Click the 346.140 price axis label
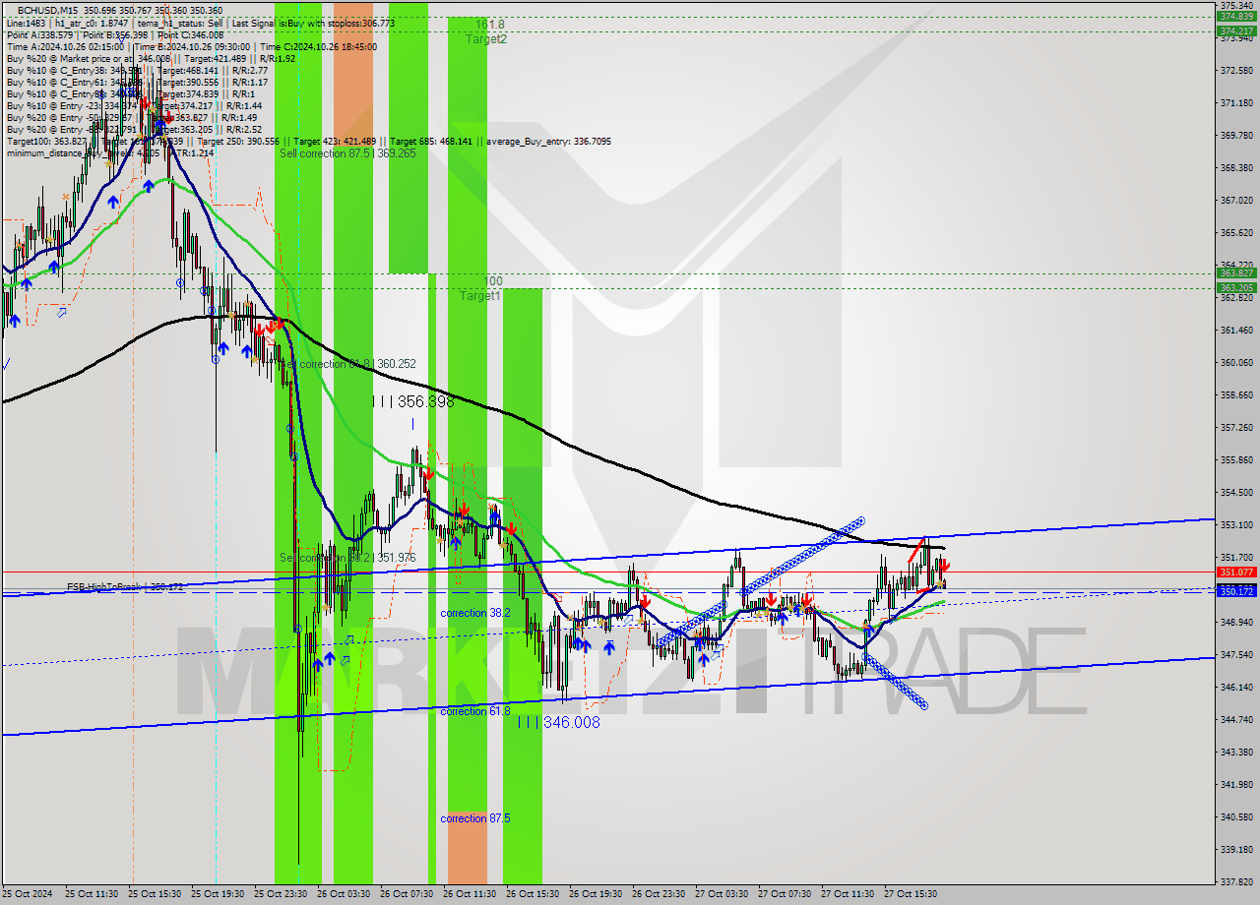Image resolution: width=1260 pixels, height=905 pixels. (1236, 687)
